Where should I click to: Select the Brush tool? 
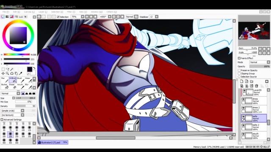coord(21,80)
